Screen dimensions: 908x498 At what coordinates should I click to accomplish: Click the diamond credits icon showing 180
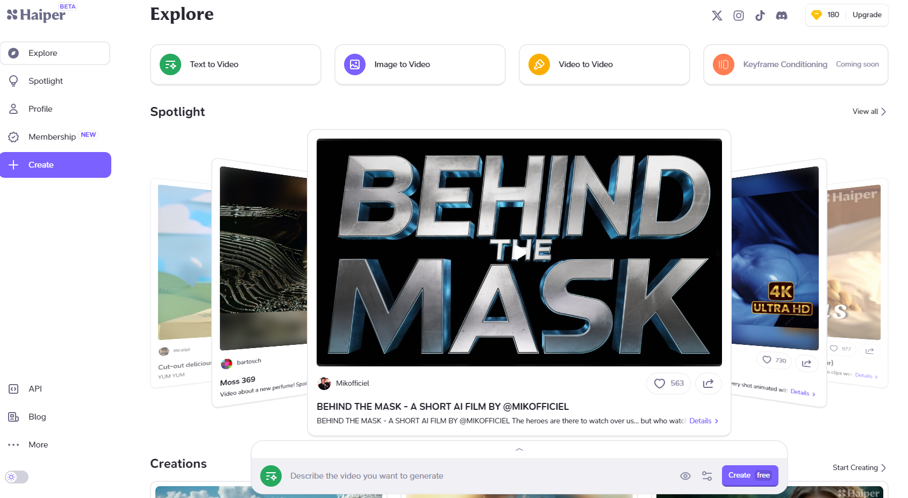[x=817, y=15]
